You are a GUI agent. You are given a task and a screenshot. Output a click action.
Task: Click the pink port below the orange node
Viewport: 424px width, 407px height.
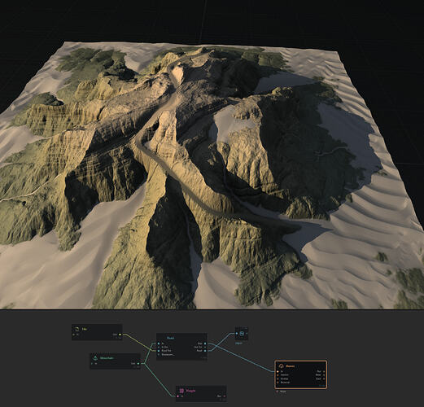click(277, 392)
